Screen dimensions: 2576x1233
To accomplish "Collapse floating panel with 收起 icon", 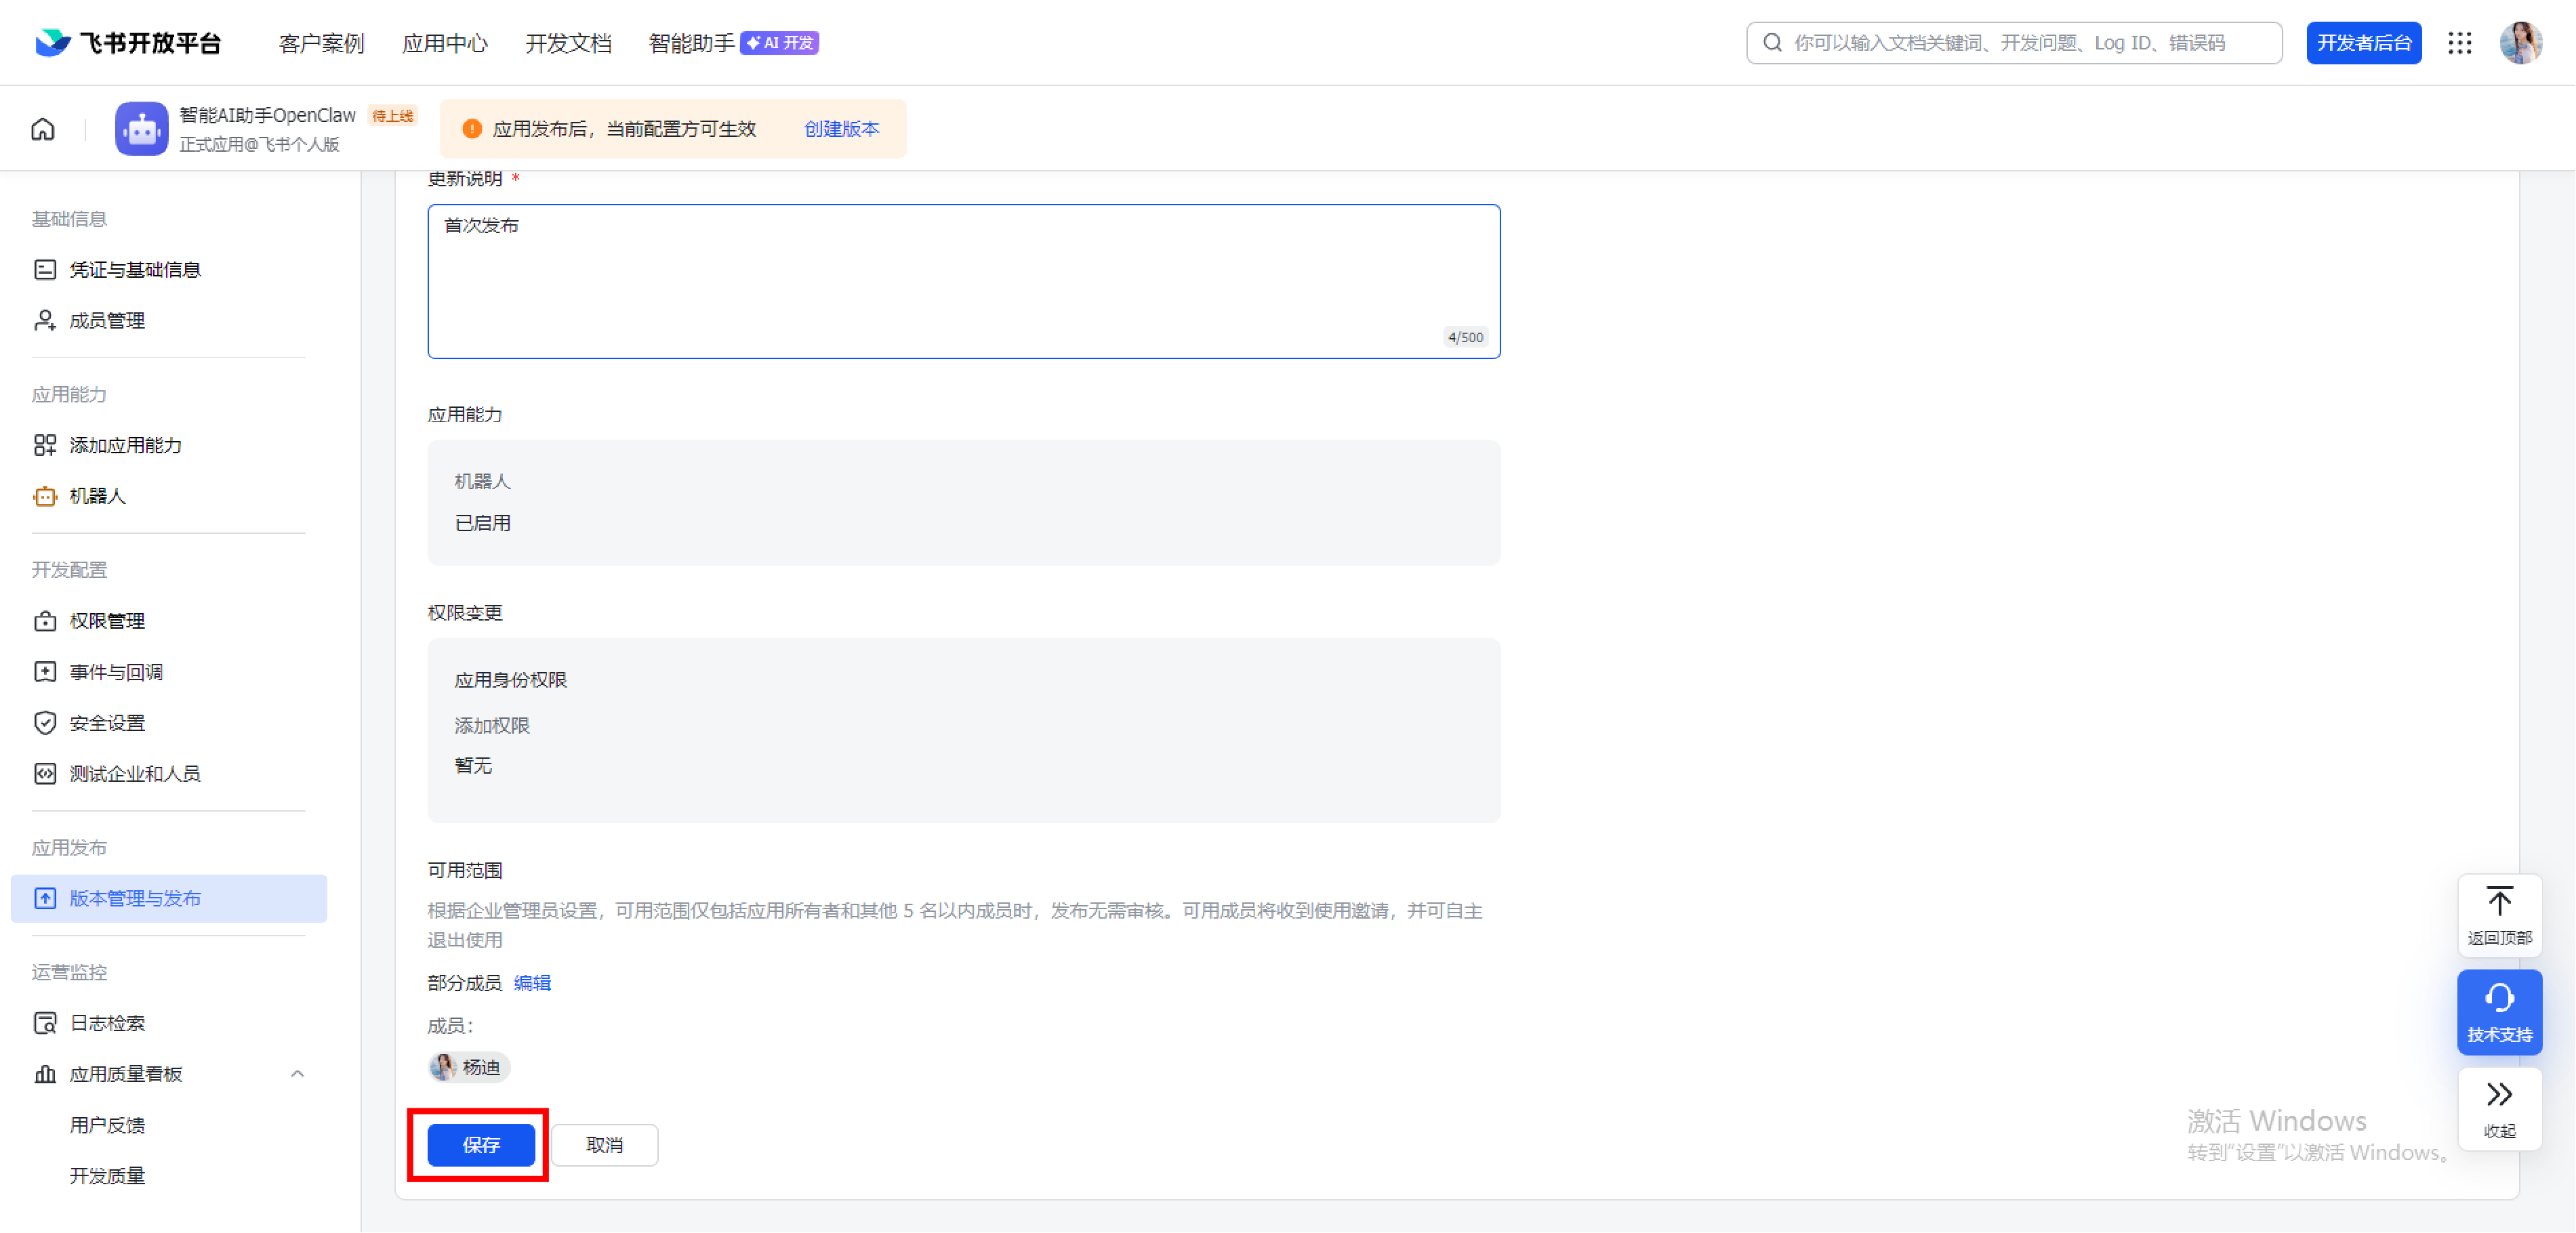I will 2499,1095.
